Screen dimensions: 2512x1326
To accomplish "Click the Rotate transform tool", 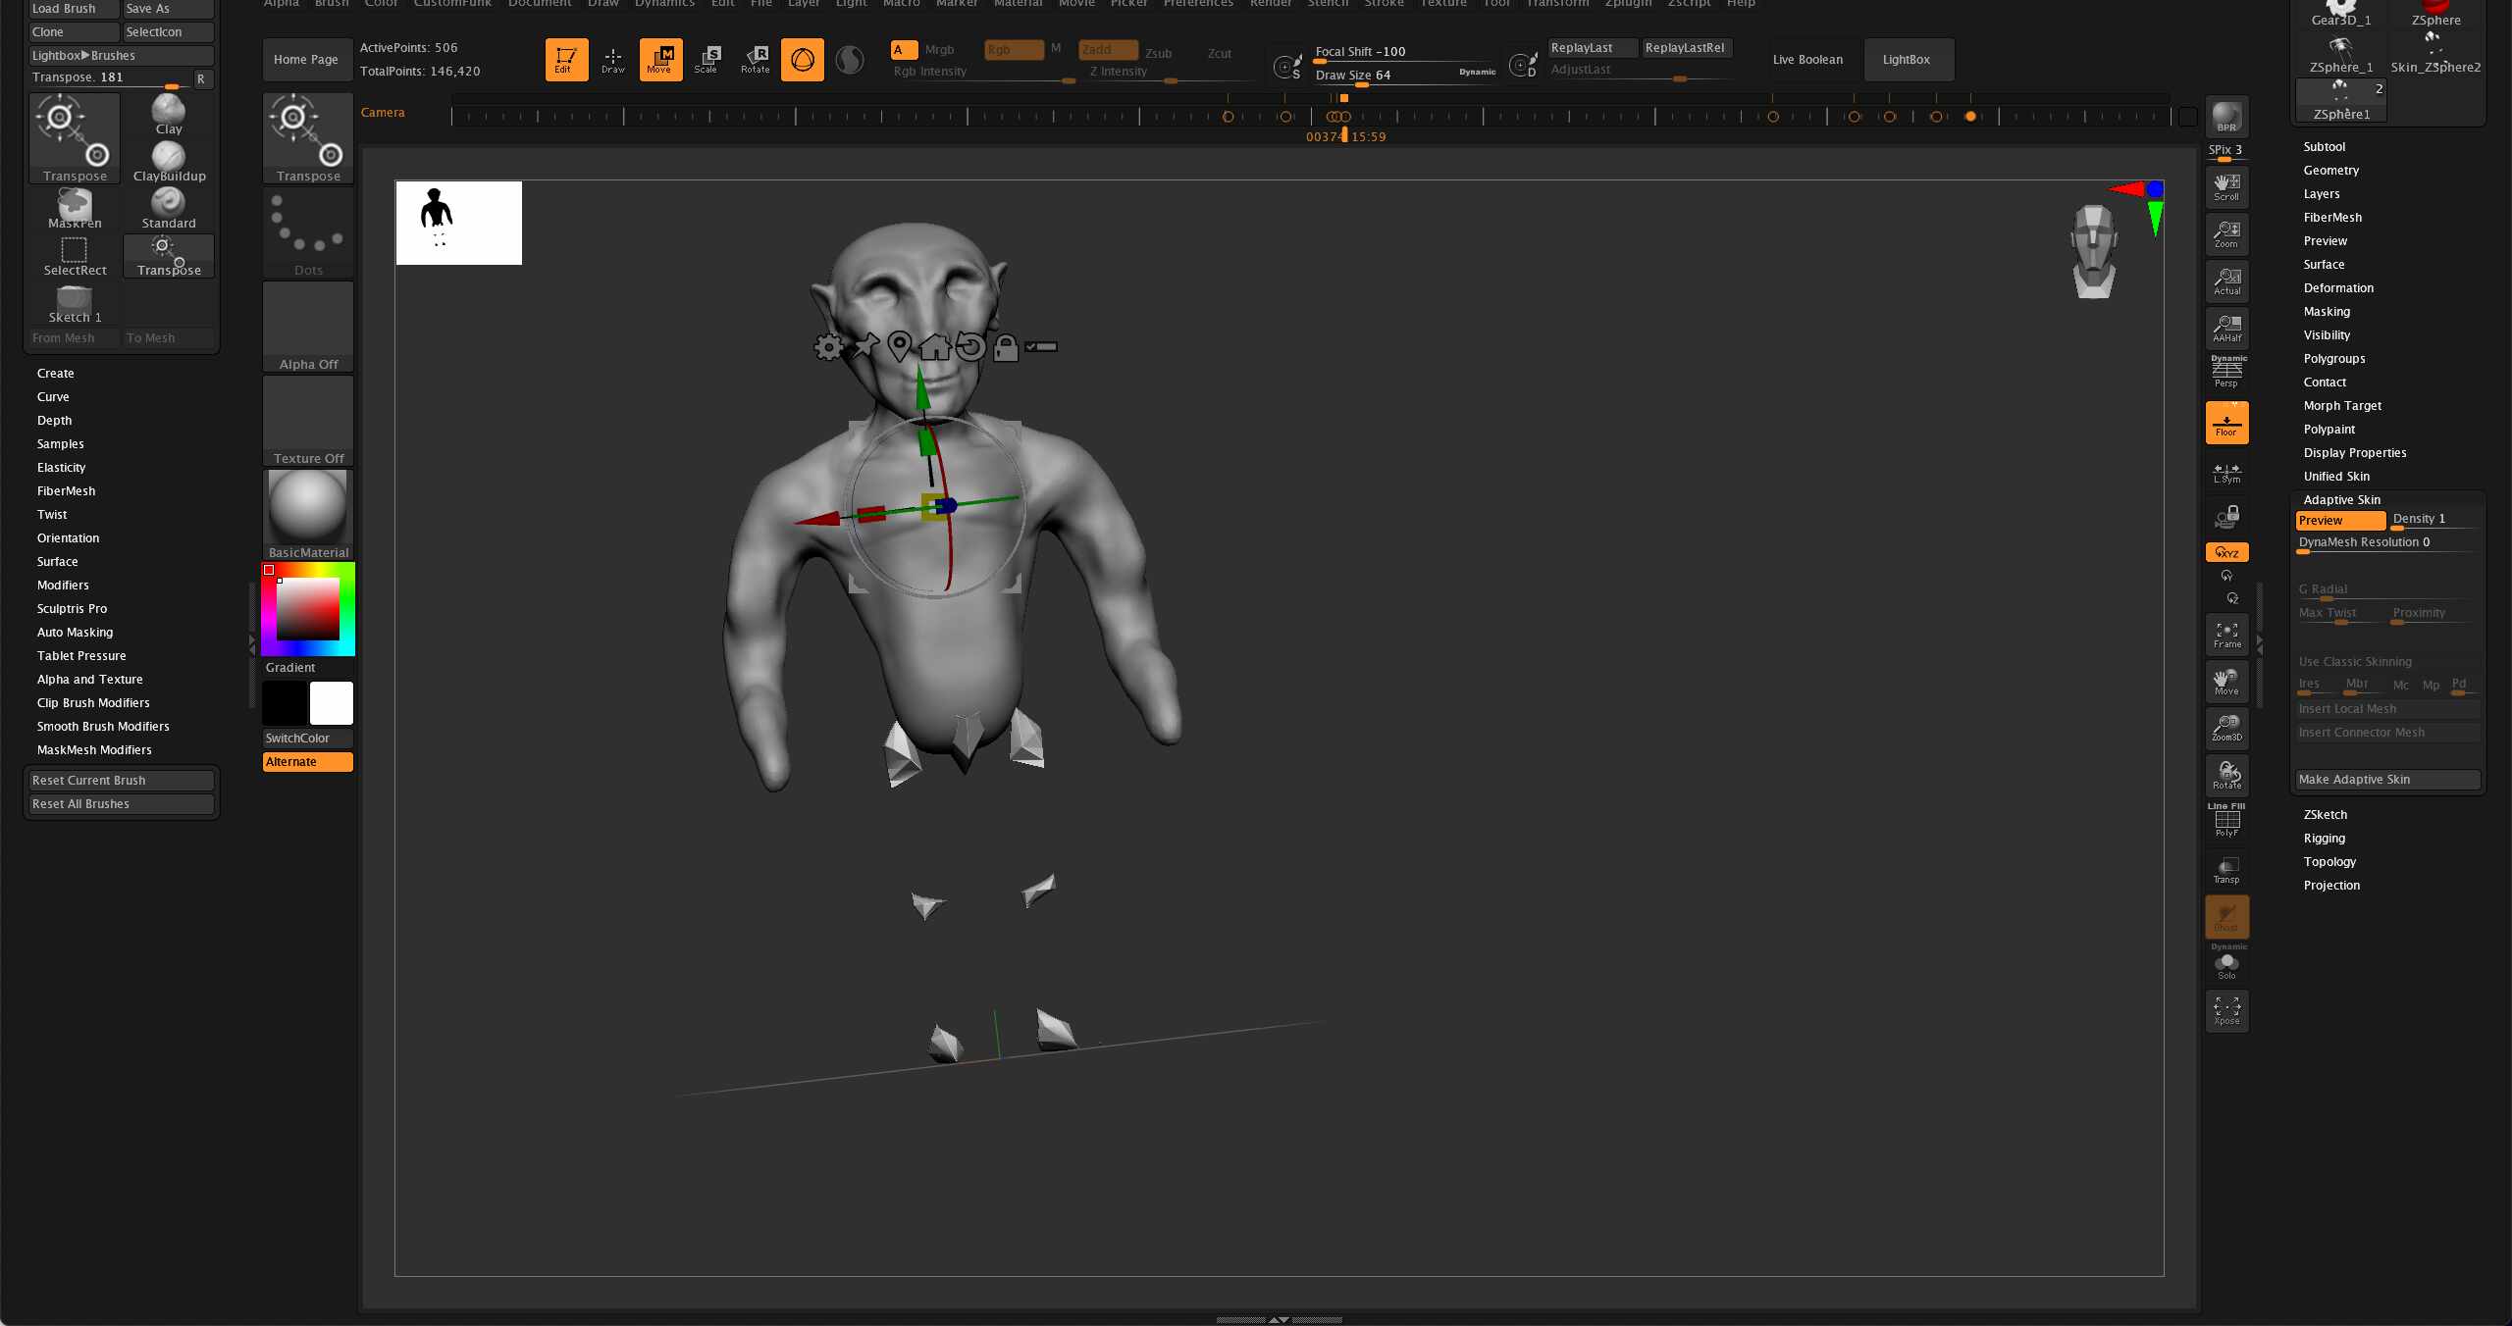I will click(x=756, y=59).
